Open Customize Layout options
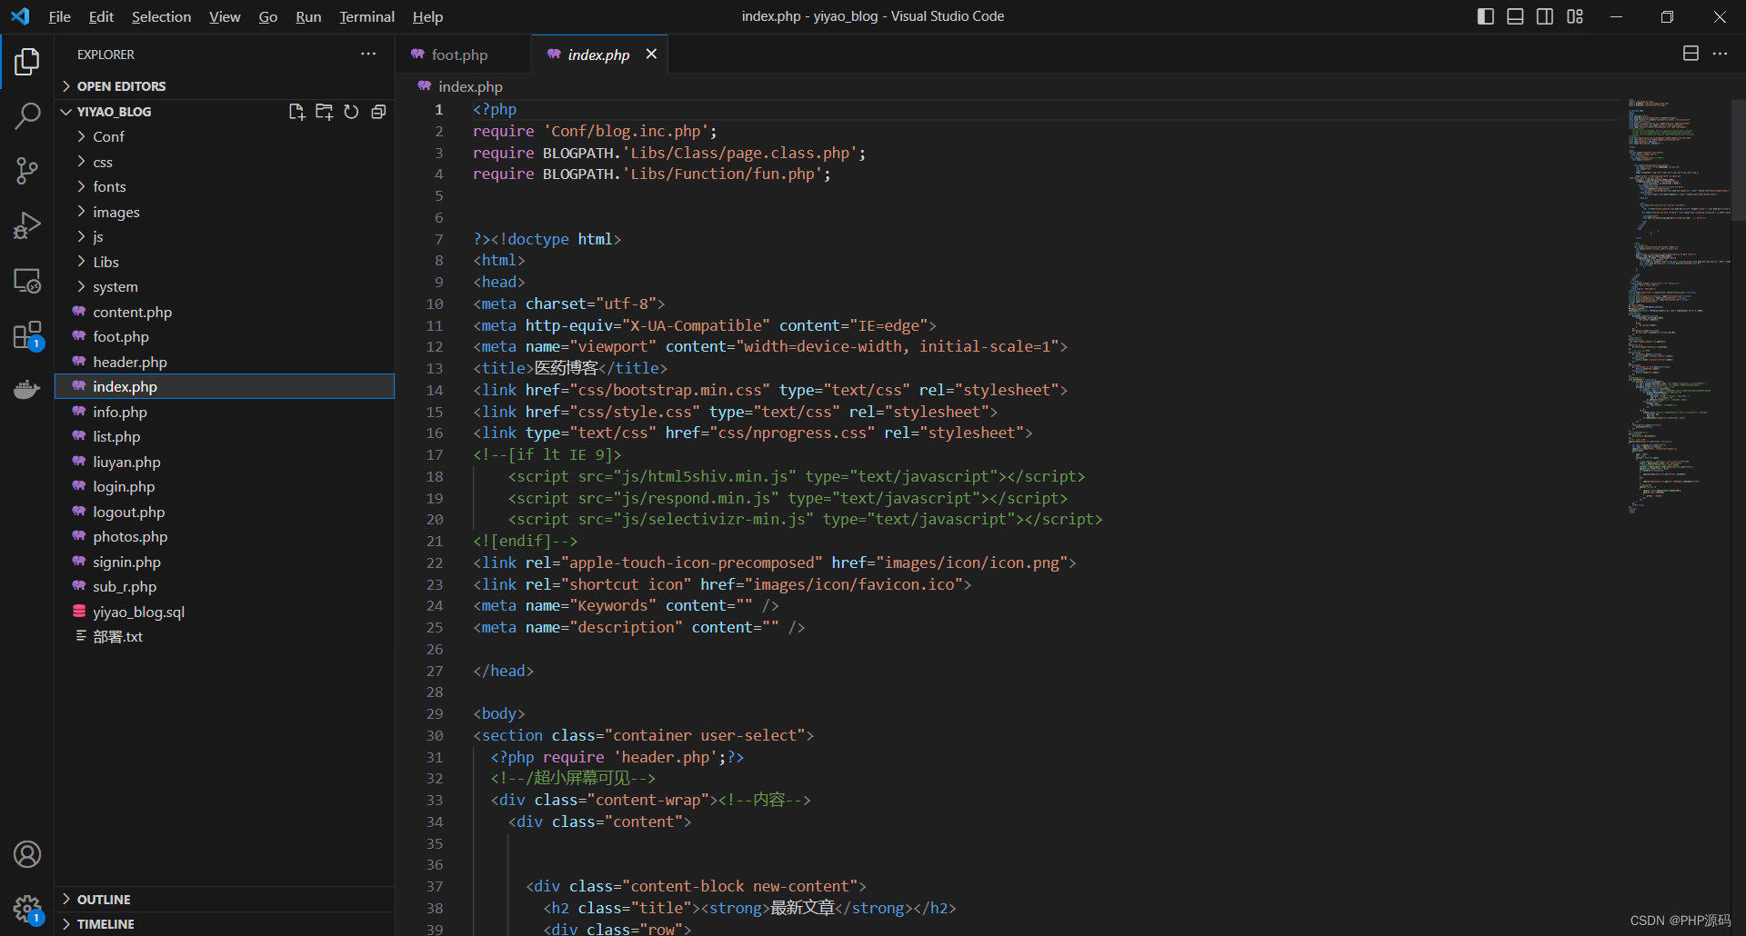This screenshot has height=936, width=1746. tap(1575, 16)
